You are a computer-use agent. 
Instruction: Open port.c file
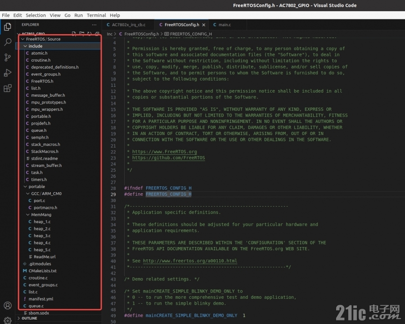[39, 201]
